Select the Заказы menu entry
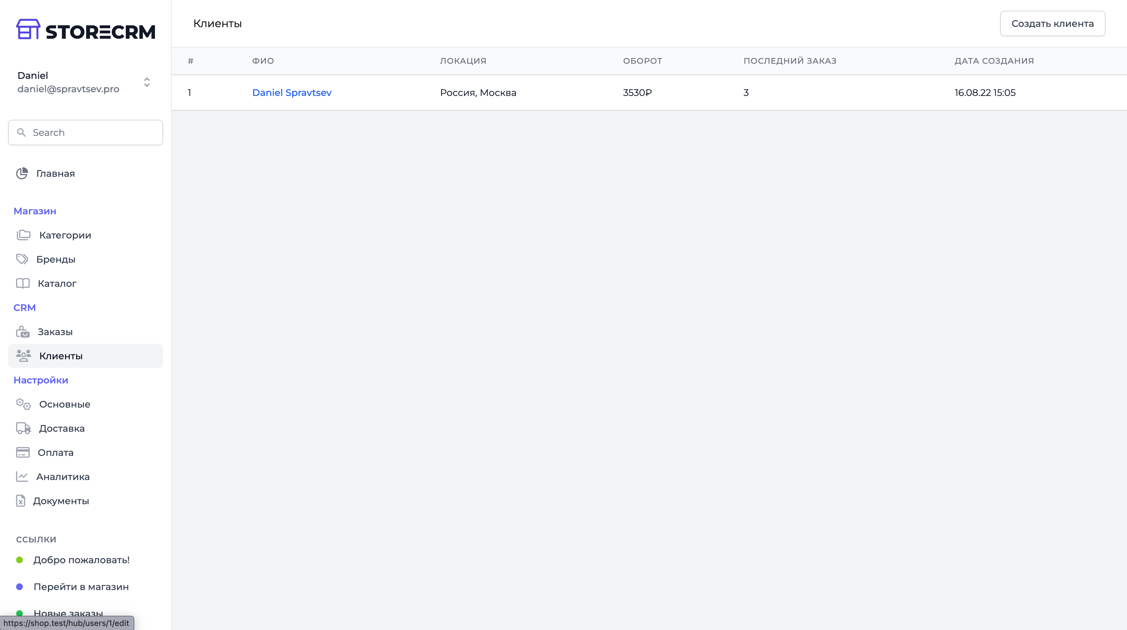The width and height of the screenshot is (1127, 630). pos(55,331)
